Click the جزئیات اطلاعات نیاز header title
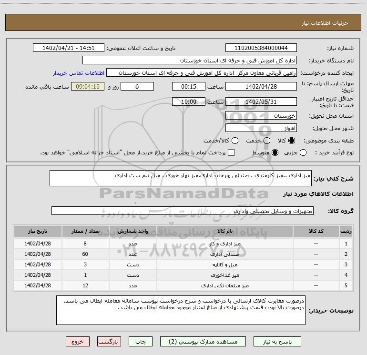This screenshot has height=355, width=367. coord(325,23)
